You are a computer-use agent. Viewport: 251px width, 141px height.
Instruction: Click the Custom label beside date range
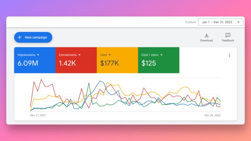191,22
